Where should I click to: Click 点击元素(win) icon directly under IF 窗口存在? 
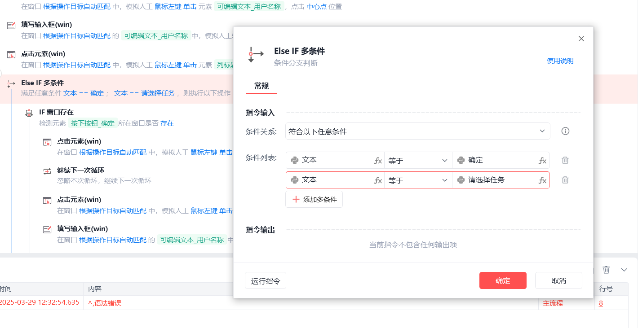[47, 142]
